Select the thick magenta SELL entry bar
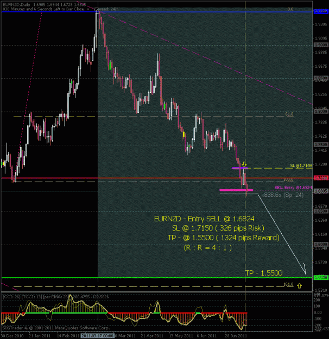 click(236, 190)
